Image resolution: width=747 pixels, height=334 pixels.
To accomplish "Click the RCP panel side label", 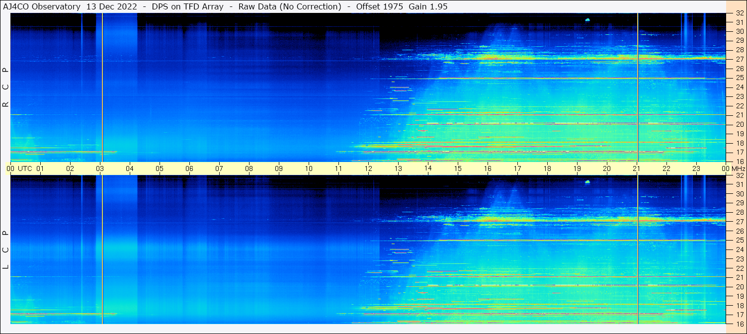I will (x=6, y=87).
